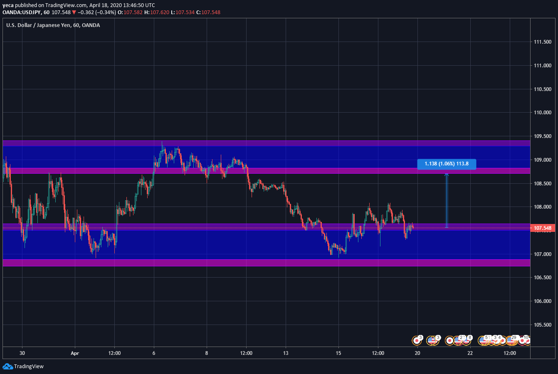
Task: Click the US flag event icon with badge 3
Action: coord(432,341)
